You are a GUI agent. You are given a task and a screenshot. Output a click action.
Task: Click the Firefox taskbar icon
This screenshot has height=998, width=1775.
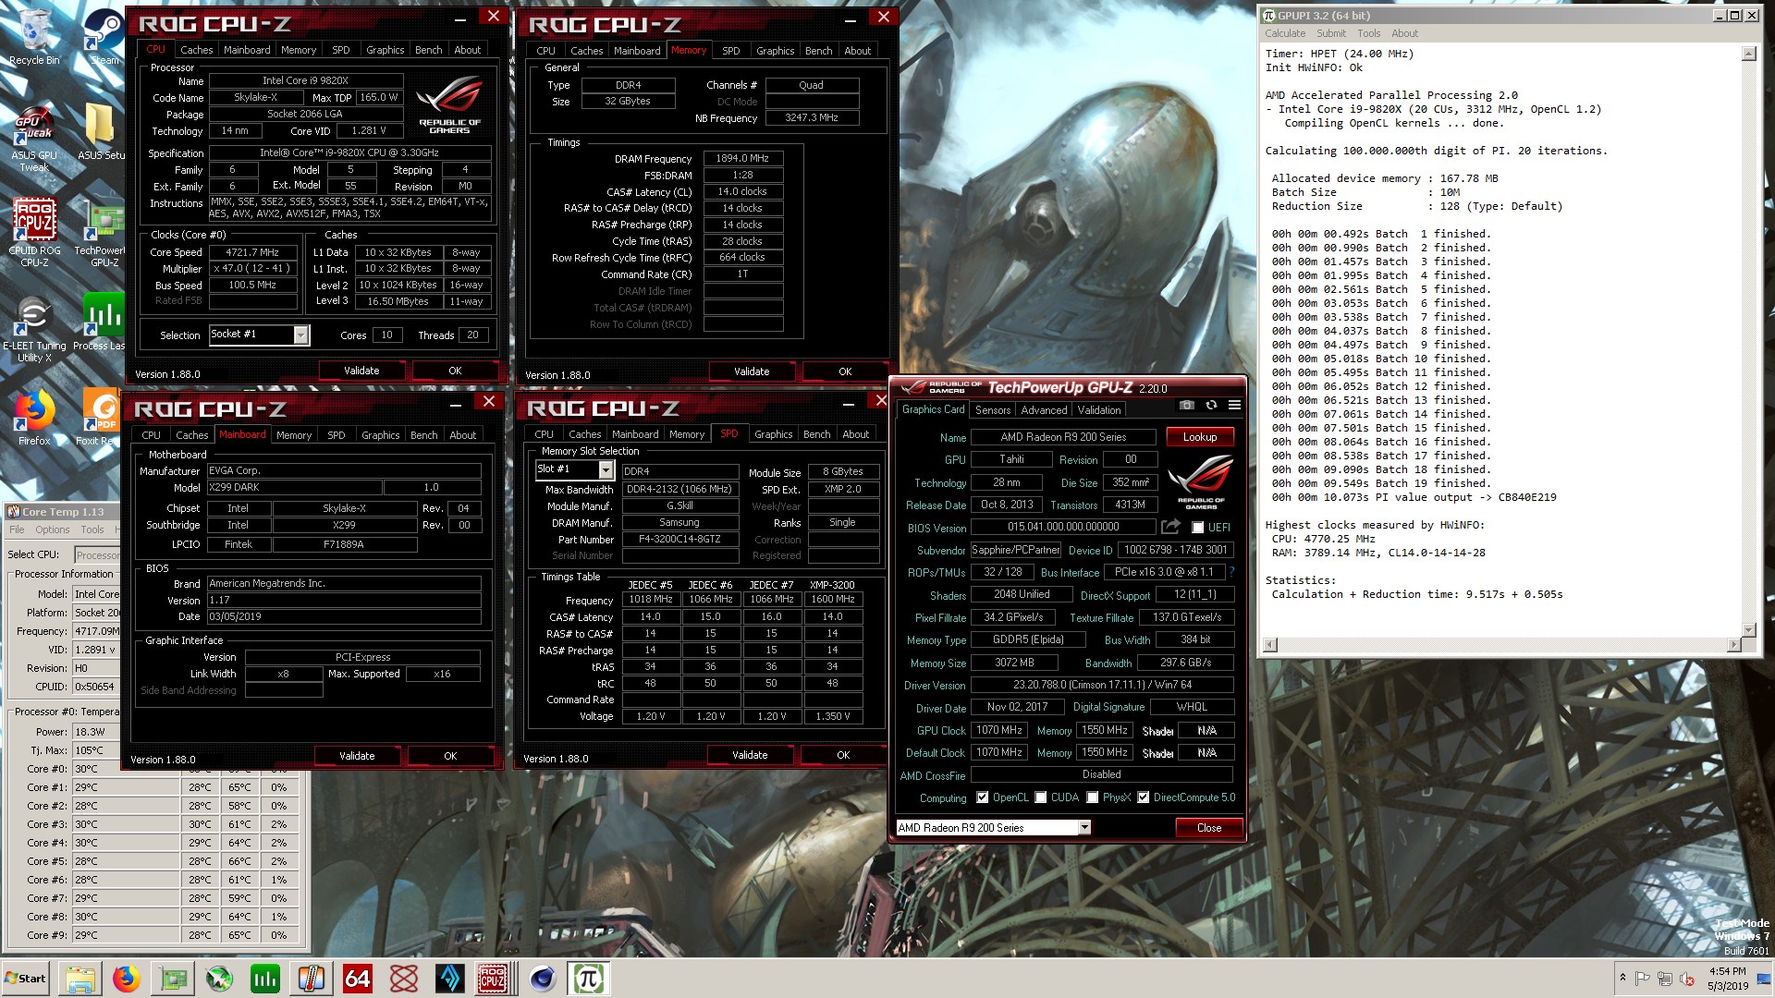(127, 979)
